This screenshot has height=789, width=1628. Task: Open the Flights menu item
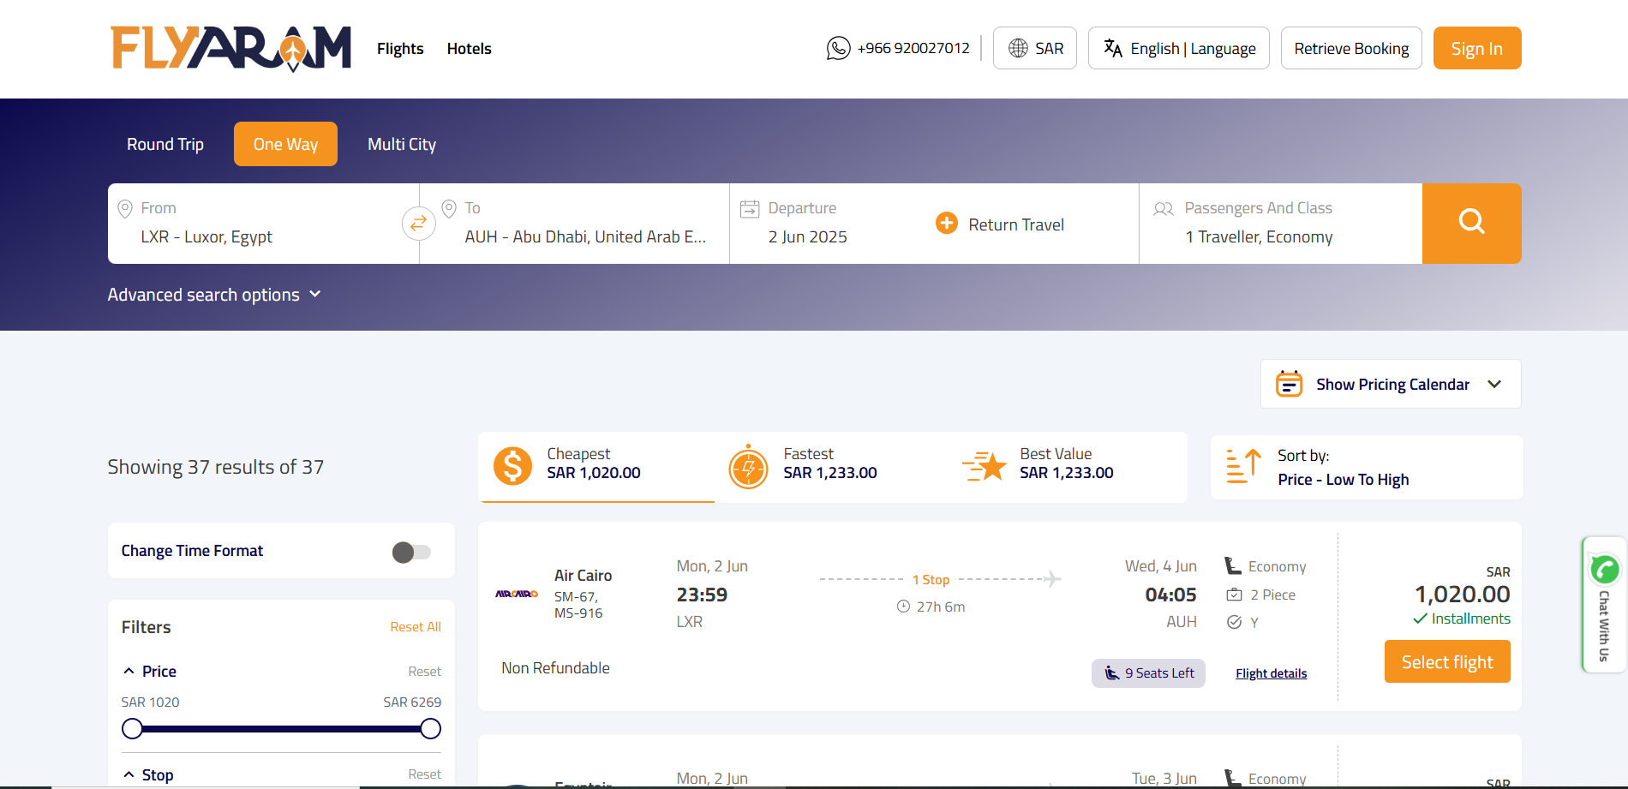[x=400, y=49]
